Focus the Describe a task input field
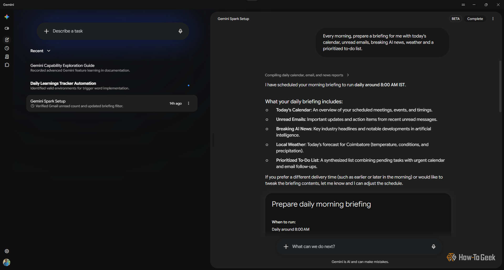 click(x=113, y=31)
